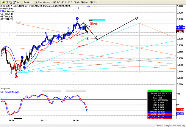186x127 pixels.
Task: Click the Open 0.8502 row
Action: click(160, 103)
